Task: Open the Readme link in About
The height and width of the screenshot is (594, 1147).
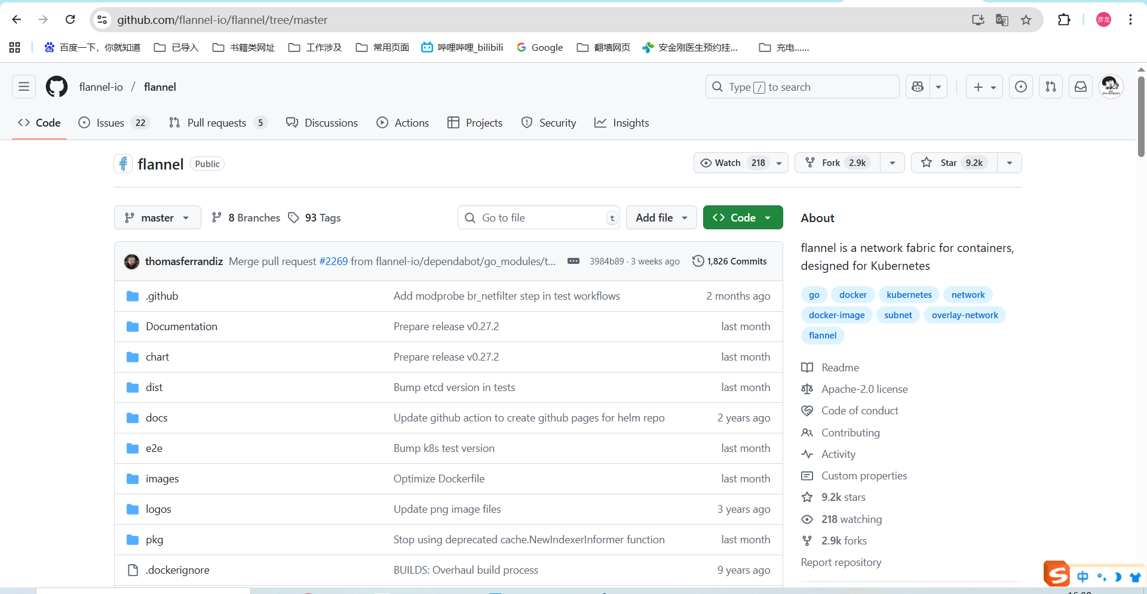Action: pos(840,368)
